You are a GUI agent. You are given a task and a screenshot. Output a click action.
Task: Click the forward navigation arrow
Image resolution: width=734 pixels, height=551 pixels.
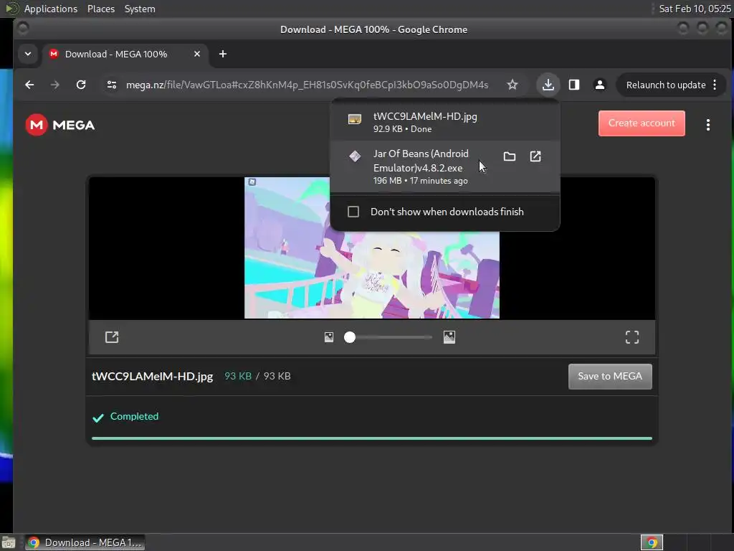click(54, 85)
